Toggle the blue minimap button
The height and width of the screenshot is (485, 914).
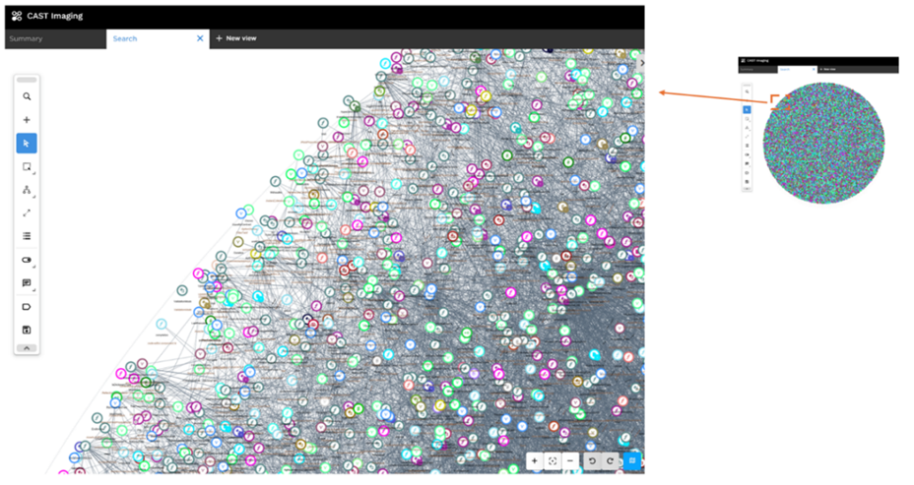(632, 460)
